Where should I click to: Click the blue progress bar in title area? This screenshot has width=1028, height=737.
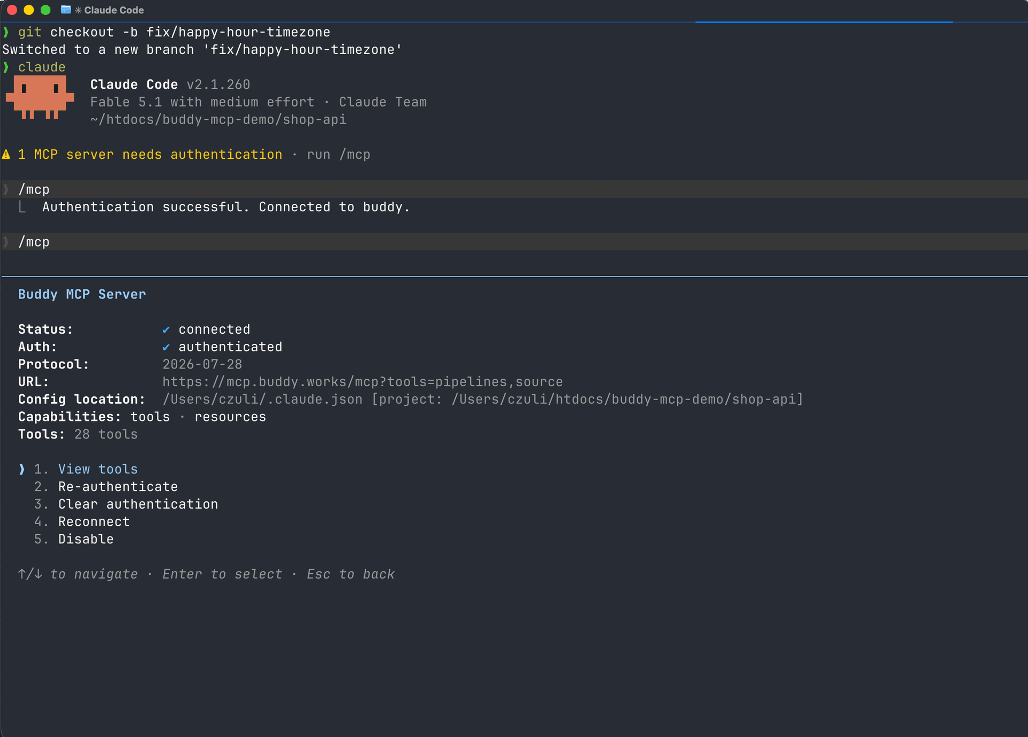(824, 22)
